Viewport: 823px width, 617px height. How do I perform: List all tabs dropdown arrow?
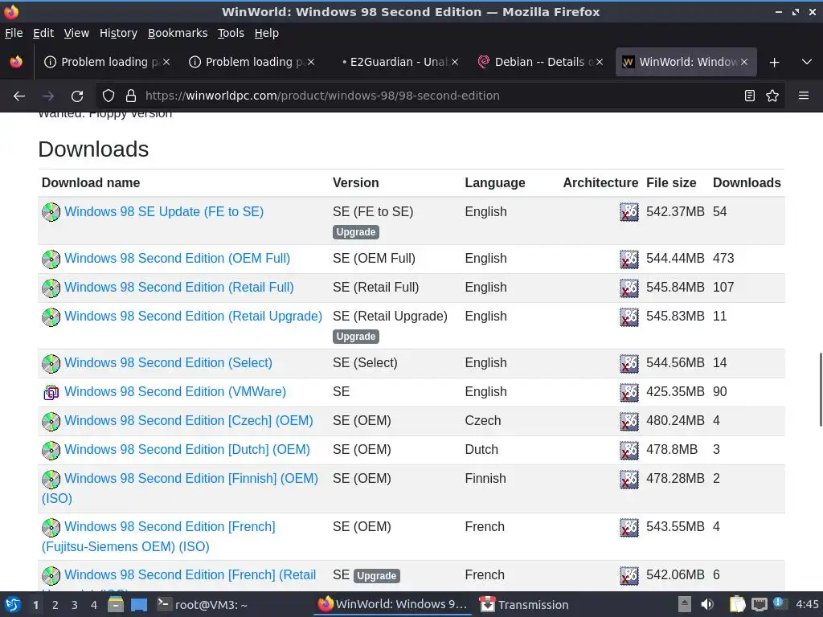coord(807,62)
